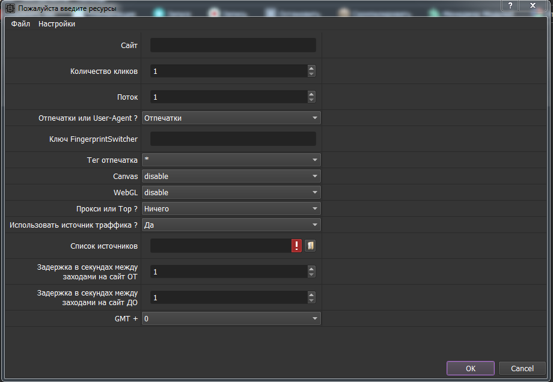This screenshot has height=382, width=553.
Task: Click the Список источников input field
Action: point(221,246)
